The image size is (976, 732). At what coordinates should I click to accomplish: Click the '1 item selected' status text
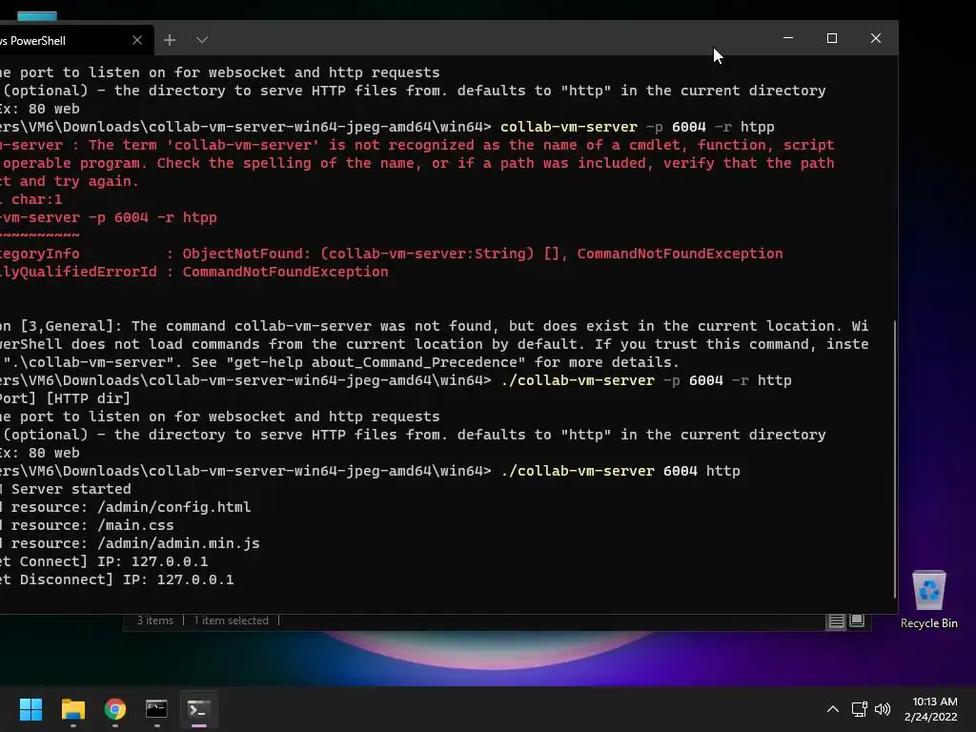(x=231, y=620)
